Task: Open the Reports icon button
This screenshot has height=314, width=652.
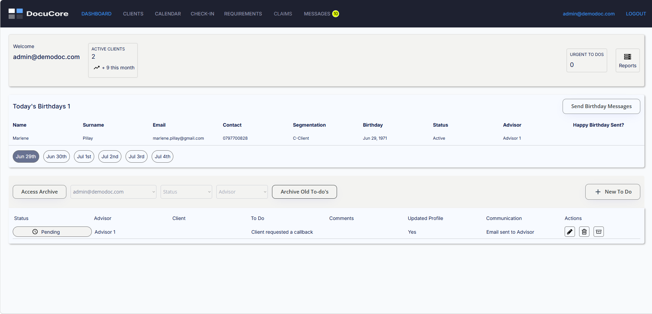Action: [628, 60]
